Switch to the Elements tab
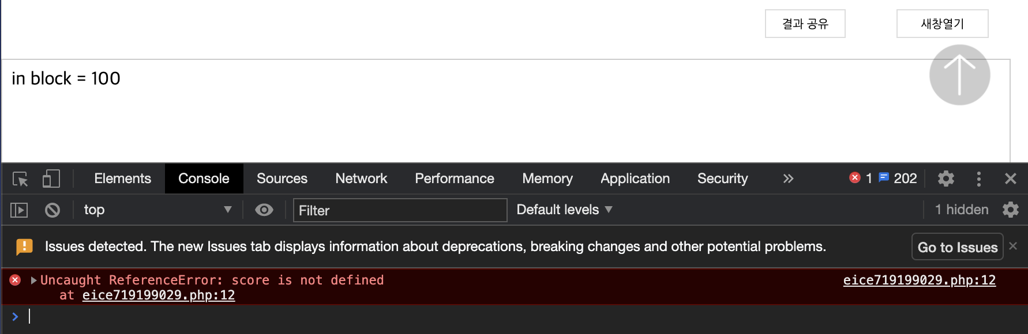Viewport: 1028px width, 334px height. coord(122,179)
